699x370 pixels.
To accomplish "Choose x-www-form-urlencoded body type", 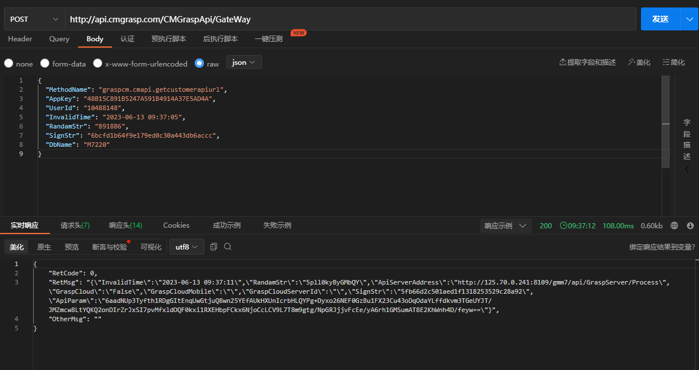I will (x=98, y=64).
